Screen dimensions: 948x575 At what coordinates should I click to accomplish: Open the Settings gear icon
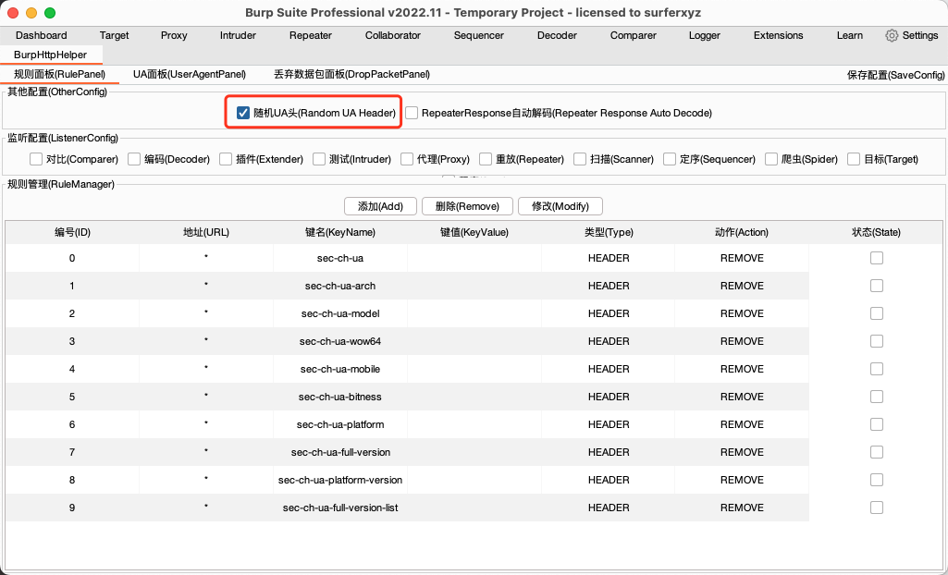pyautogui.click(x=892, y=36)
